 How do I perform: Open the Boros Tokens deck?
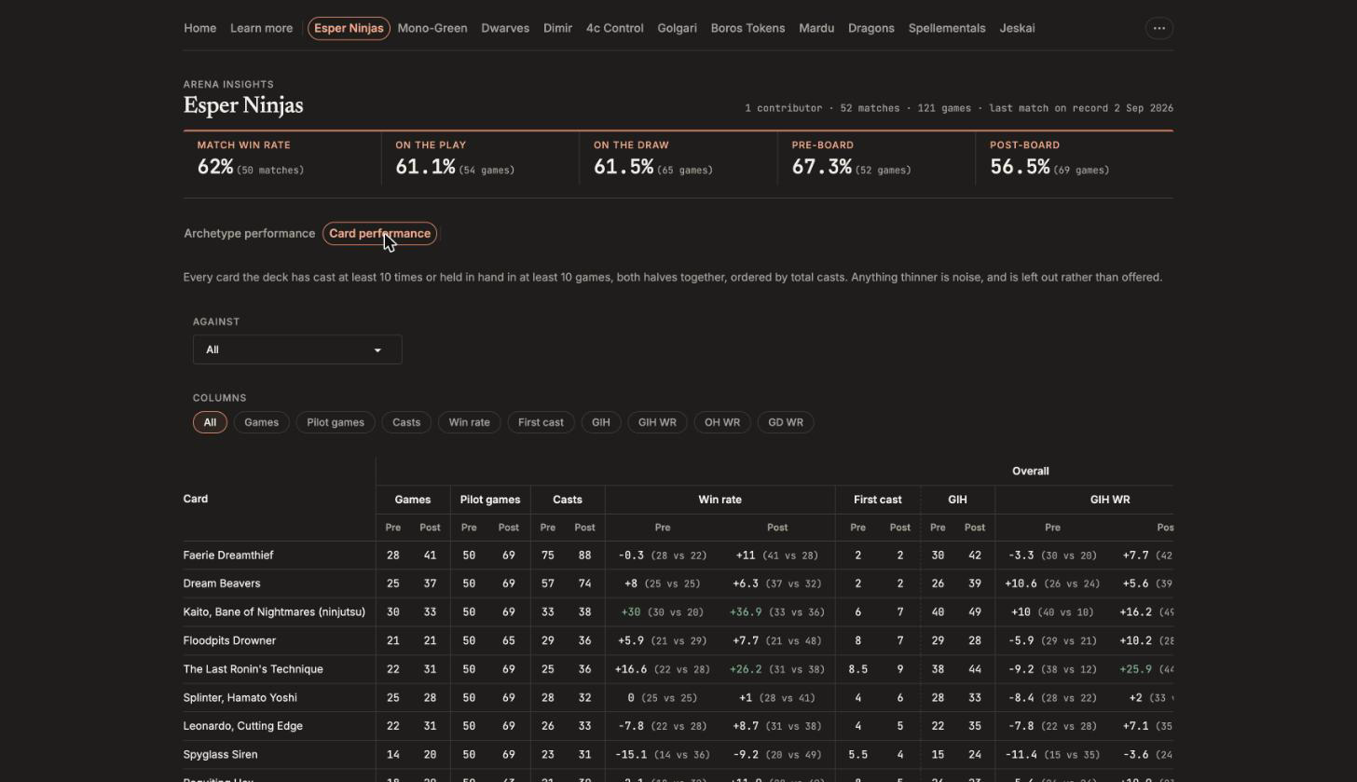tap(747, 28)
